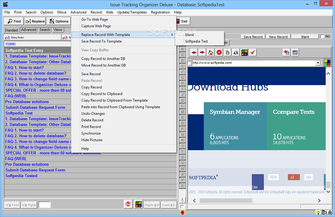Image resolution: width=335 pixels, height=217 pixels.
Task: Click the New Record button
Action: [x=278, y=37]
